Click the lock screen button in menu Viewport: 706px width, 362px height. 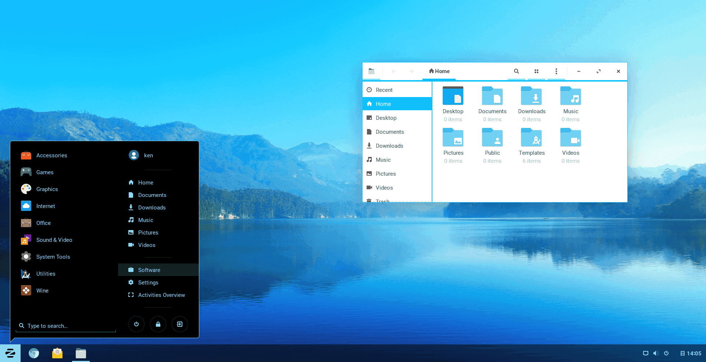158,324
